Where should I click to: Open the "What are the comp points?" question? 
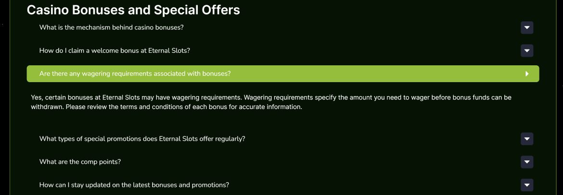tap(80, 162)
